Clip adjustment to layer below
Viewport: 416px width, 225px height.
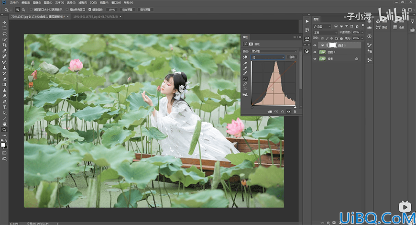pyautogui.click(x=270, y=112)
